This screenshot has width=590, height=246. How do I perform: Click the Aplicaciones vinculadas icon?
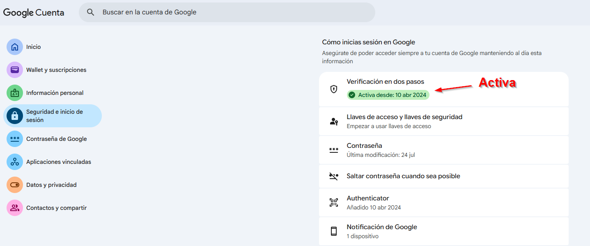click(15, 162)
